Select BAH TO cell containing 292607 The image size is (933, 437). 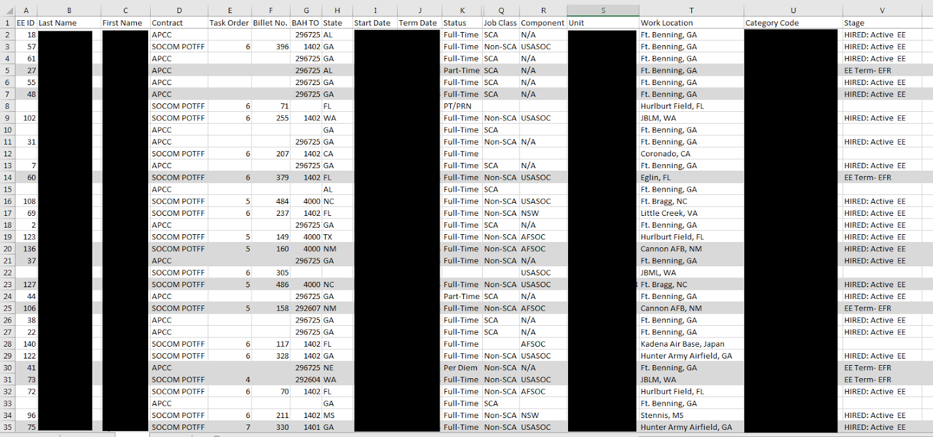[306, 308]
